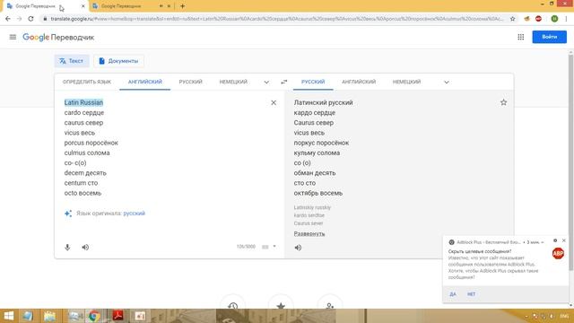
Task: Choose Русский as source language
Action: click(x=190, y=82)
